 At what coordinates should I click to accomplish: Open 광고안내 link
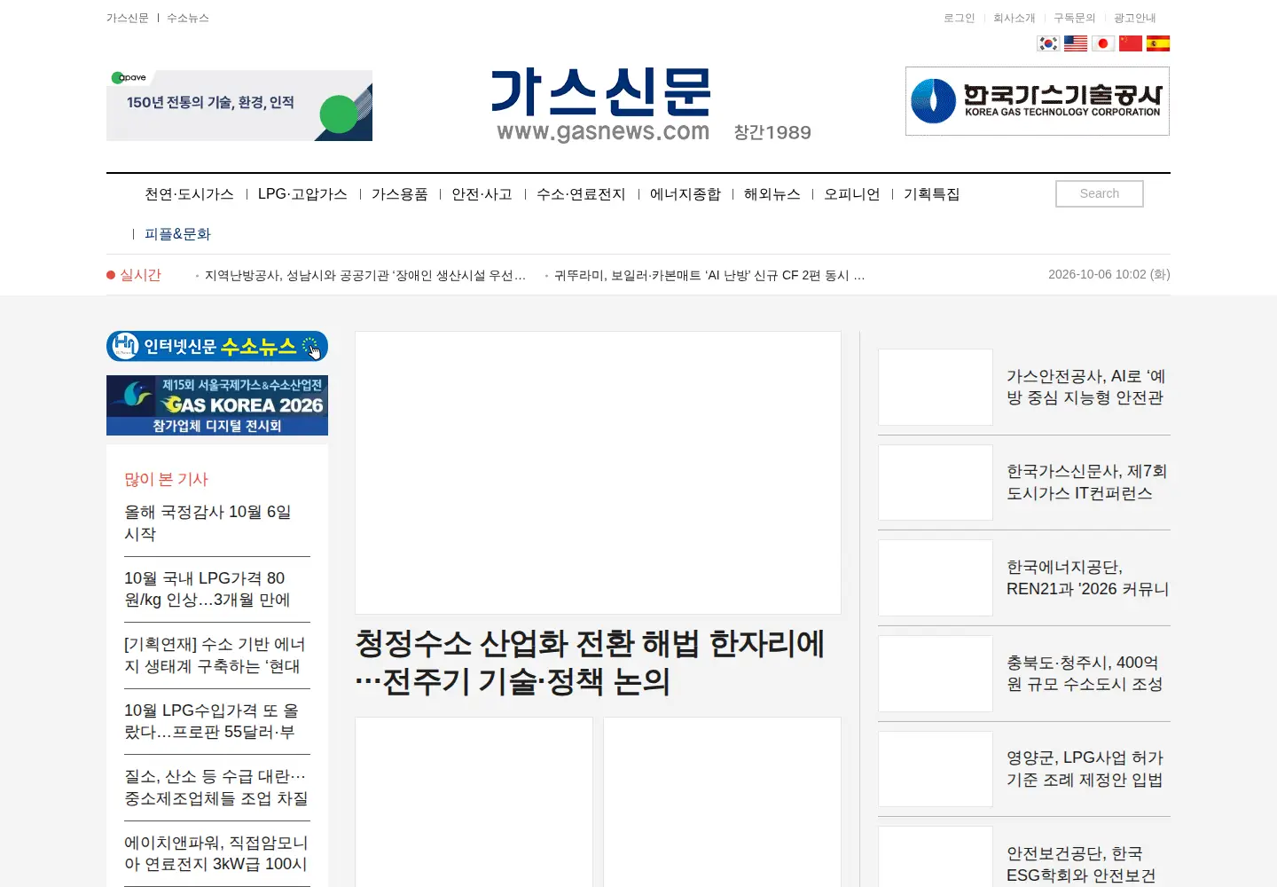point(1135,18)
